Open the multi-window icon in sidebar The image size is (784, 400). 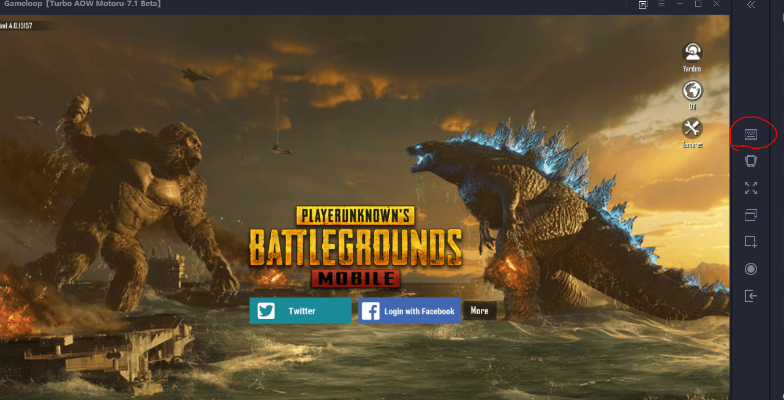coord(751,215)
